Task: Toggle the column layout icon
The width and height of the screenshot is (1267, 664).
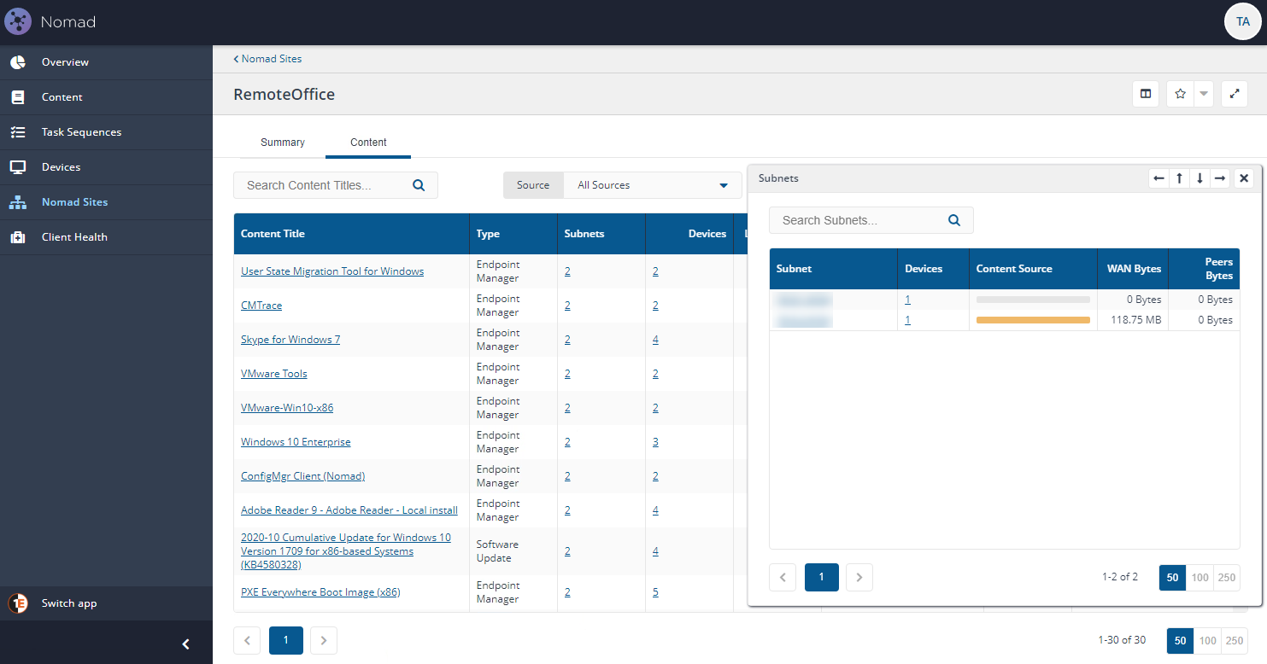Action: click(x=1146, y=94)
